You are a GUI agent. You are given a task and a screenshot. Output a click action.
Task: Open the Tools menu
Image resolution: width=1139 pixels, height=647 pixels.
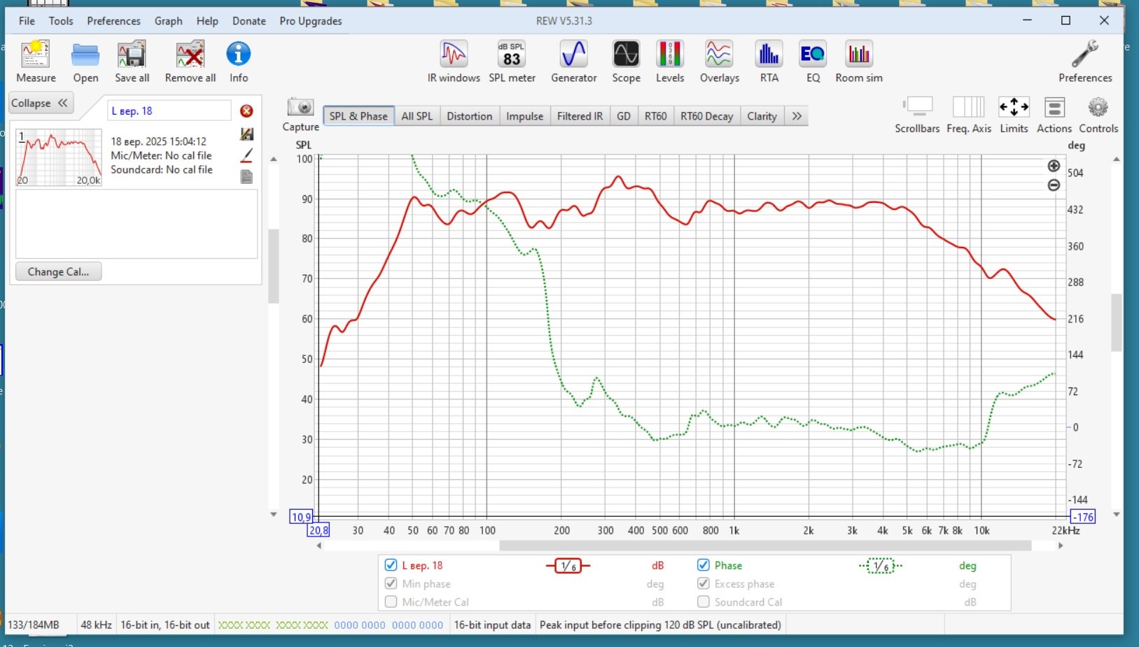pyautogui.click(x=61, y=21)
